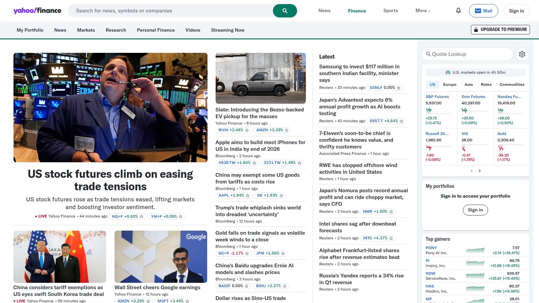Star the NMR +1.60% ticker
The height and width of the screenshot is (303, 539).
tap(391, 212)
